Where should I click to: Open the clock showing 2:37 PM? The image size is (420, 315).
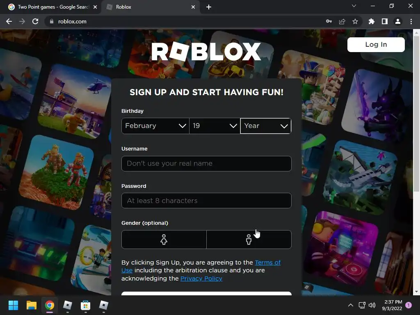pos(392,305)
